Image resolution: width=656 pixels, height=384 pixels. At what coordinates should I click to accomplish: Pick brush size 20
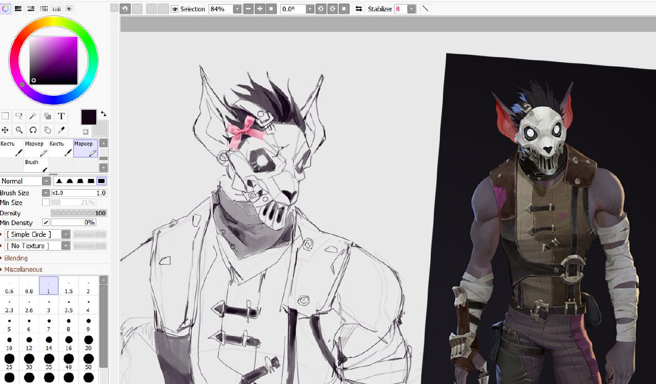[88, 343]
